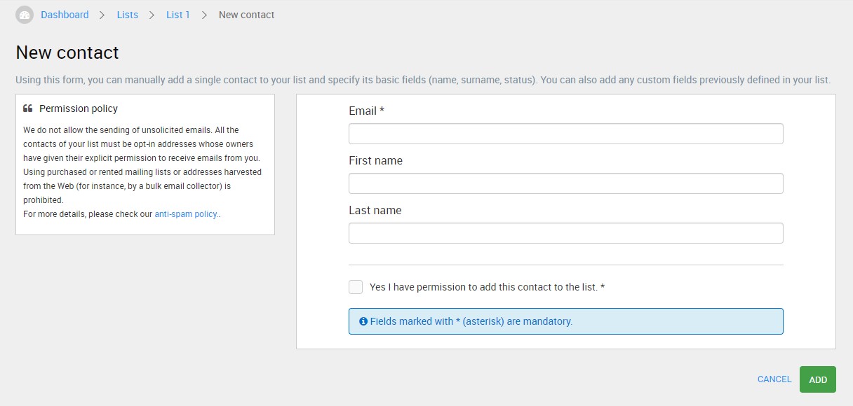Open the anti-spam policy link

[x=187, y=214]
